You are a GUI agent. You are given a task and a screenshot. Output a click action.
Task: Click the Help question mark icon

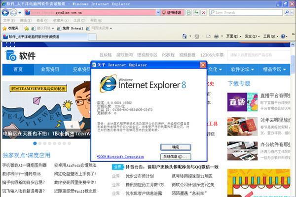(283, 36)
